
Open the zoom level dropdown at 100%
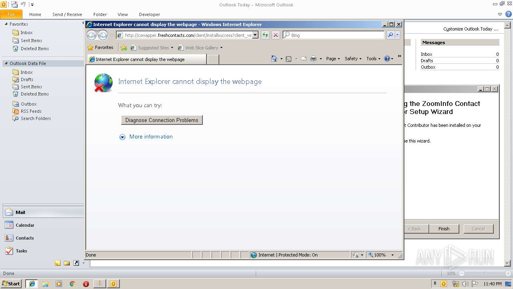point(392,255)
